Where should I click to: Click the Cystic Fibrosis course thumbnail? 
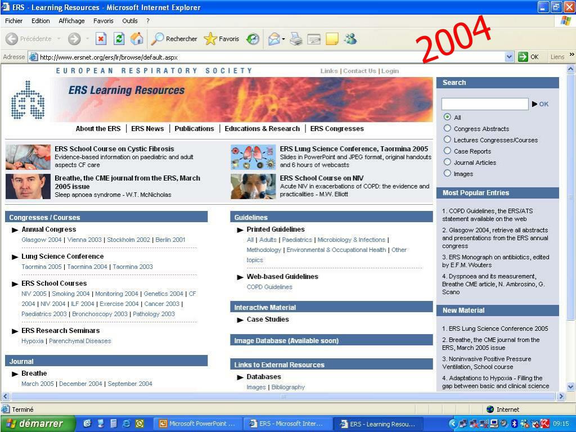coord(28,157)
